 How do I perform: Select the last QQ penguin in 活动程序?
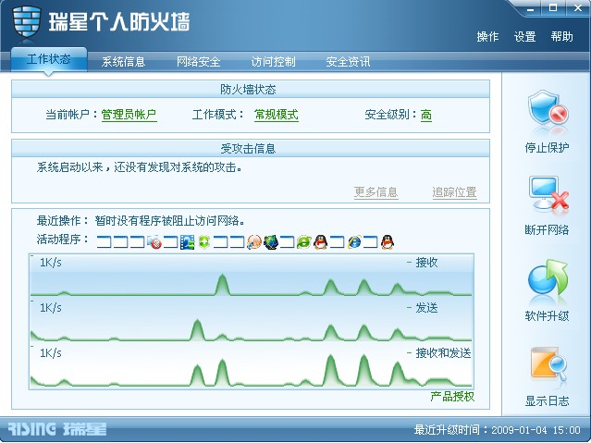tap(388, 242)
